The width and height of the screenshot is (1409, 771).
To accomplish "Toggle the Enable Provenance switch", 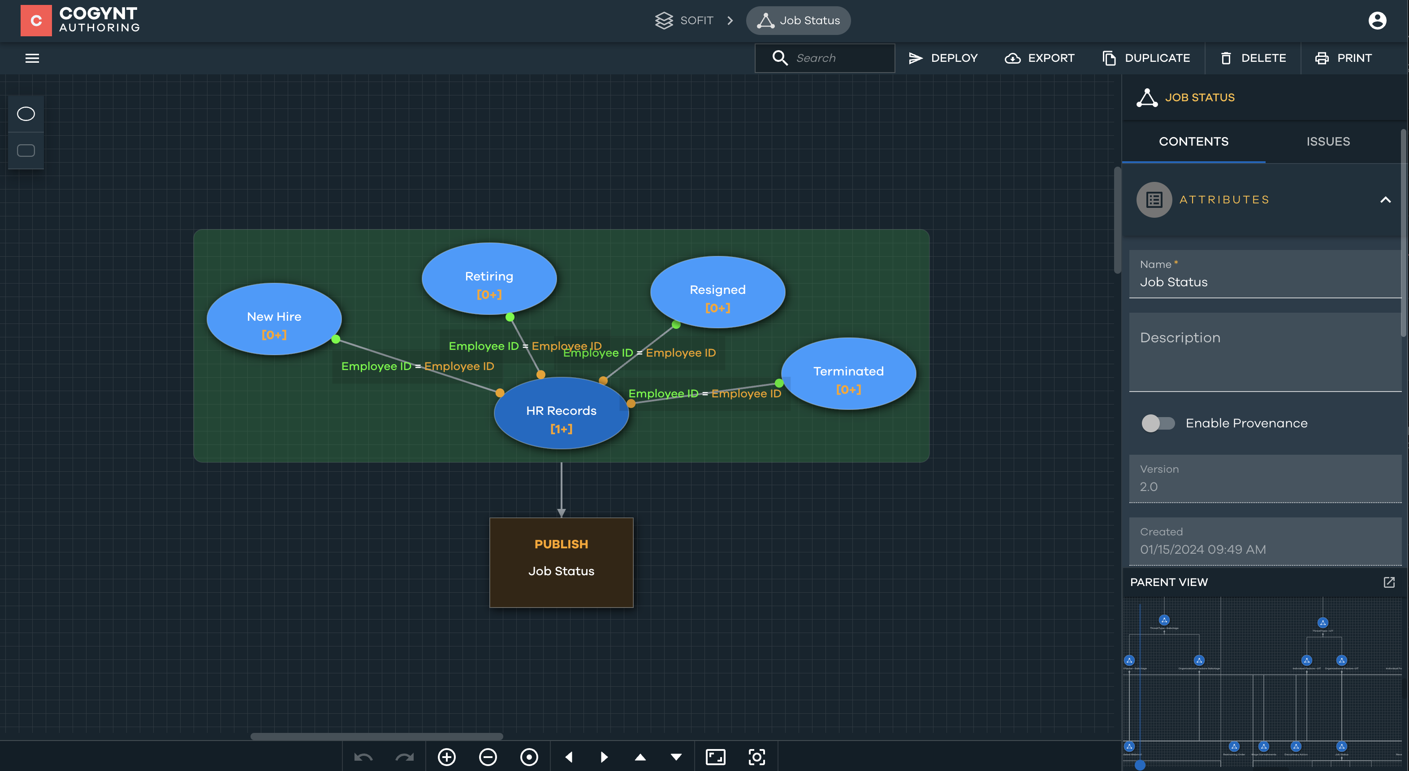I will 1158,423.
